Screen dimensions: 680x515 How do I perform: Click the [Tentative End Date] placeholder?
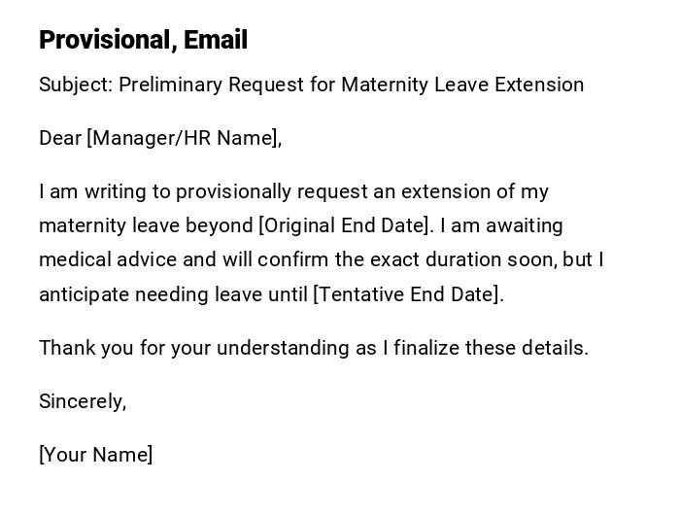pyautogui.click(x=406, y=294)
